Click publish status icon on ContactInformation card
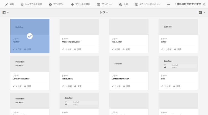 pos(124,86)
